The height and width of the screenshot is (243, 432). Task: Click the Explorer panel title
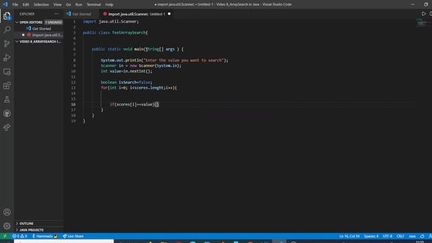[27, 13]
